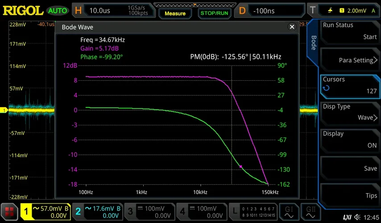The height and width of the screenshot is (223, 381).
Task: Open the Measure menu
Action: tap(175, 13)
